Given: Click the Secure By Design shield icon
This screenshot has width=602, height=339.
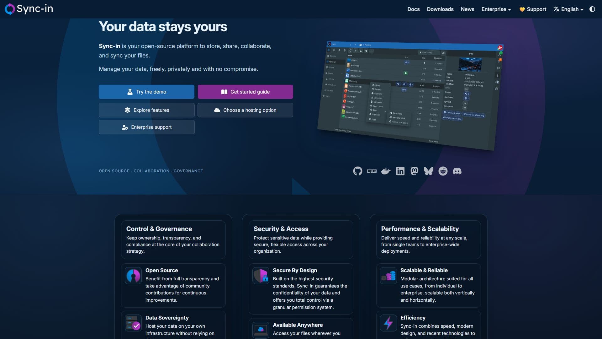Looking at the screenshot, I should coord(261,276).
